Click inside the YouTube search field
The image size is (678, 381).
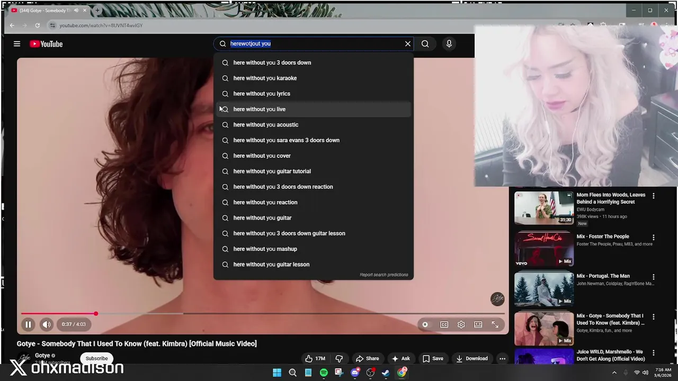pos(313,43)
